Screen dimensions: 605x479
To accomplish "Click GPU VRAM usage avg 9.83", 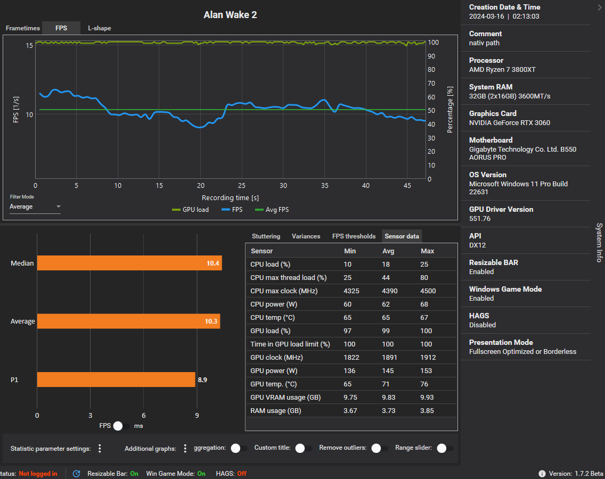I will [x=389, y=397].
